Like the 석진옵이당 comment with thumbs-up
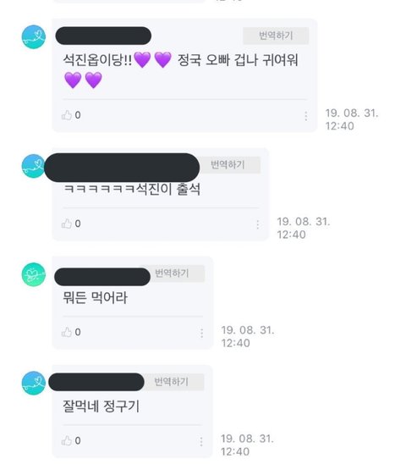This screenshot has width=406, height=464. point(67,115)
